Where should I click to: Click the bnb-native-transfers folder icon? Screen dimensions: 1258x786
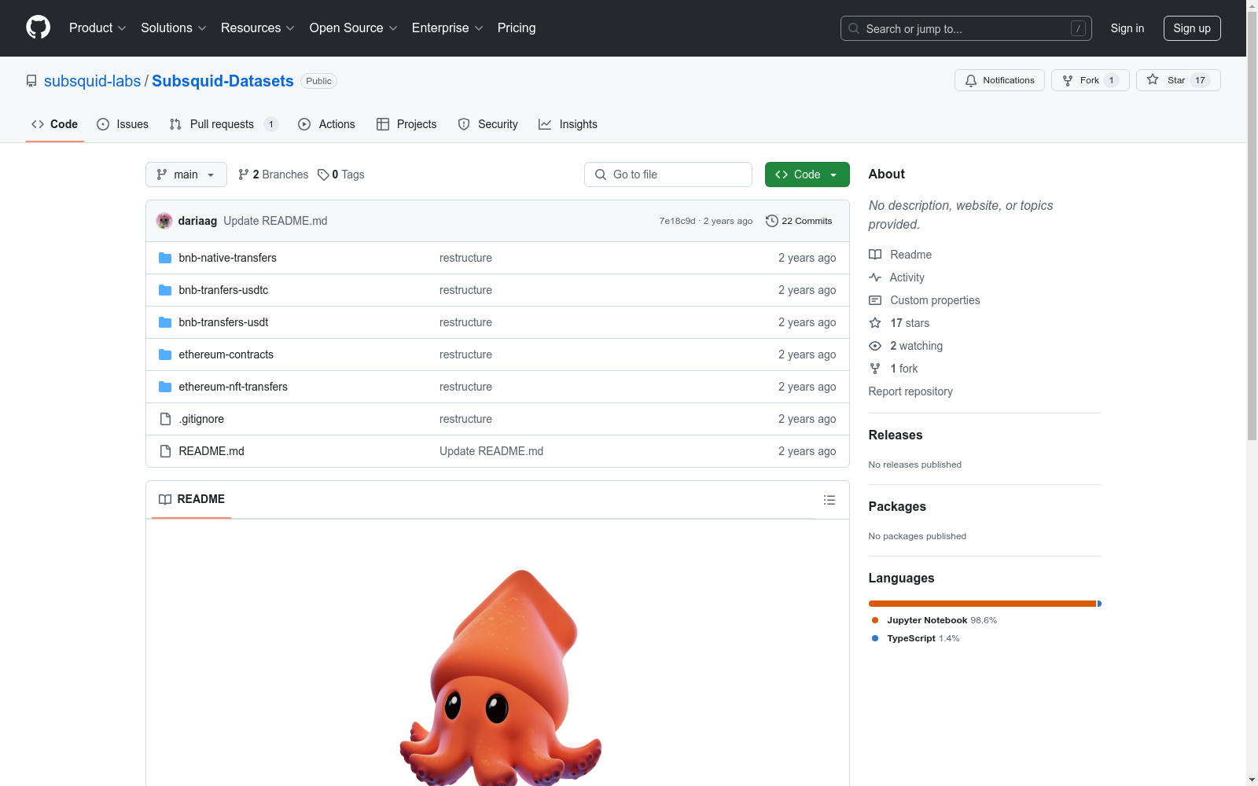point(165,258)
